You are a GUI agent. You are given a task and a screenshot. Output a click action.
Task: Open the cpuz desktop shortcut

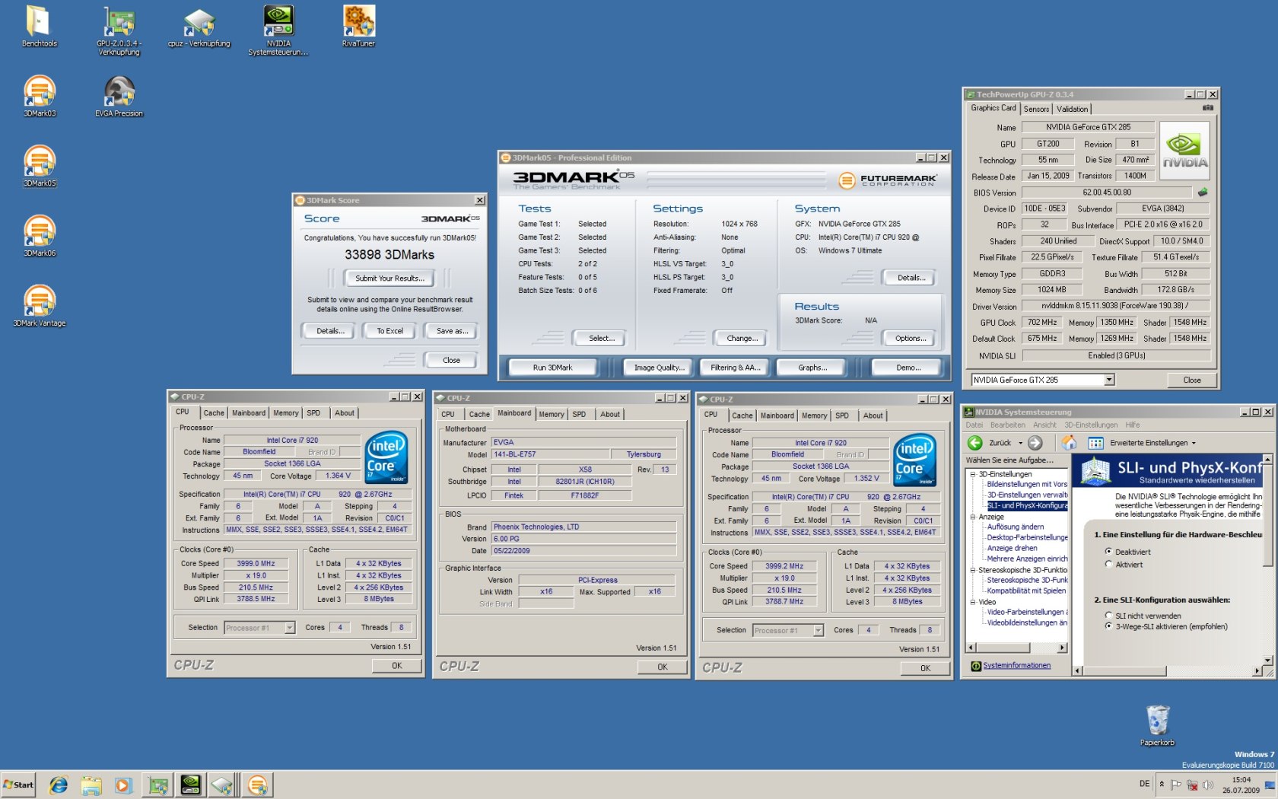coord(199,27)
